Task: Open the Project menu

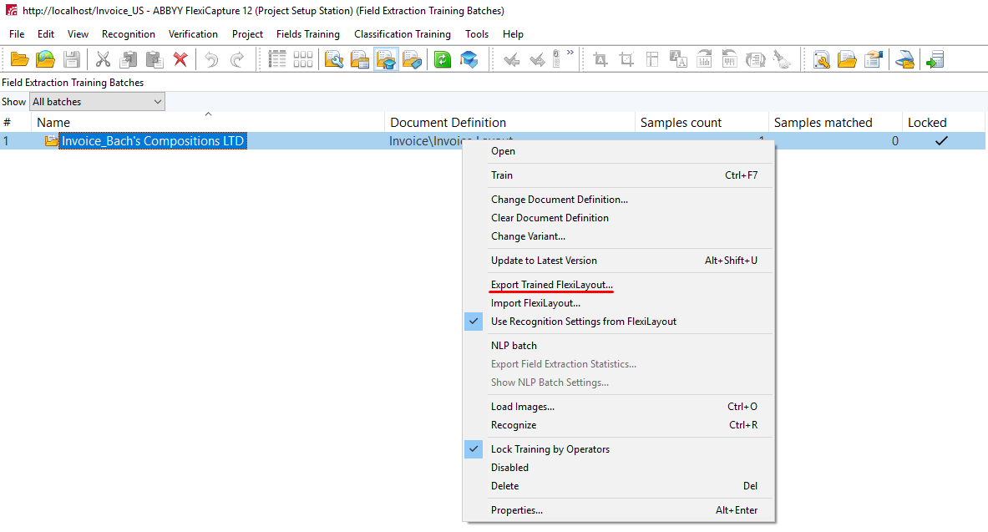Action: pos(248,34)
